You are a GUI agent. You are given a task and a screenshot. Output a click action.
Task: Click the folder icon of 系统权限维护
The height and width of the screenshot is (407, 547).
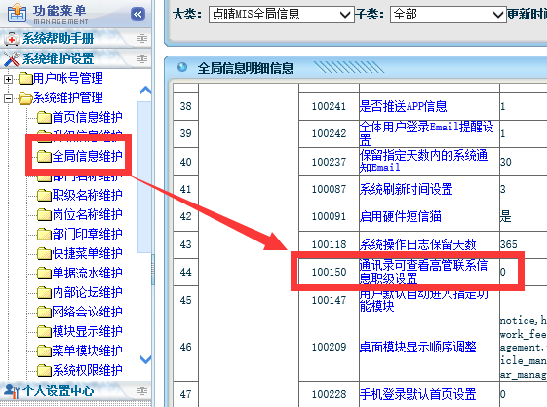(44, 370)
